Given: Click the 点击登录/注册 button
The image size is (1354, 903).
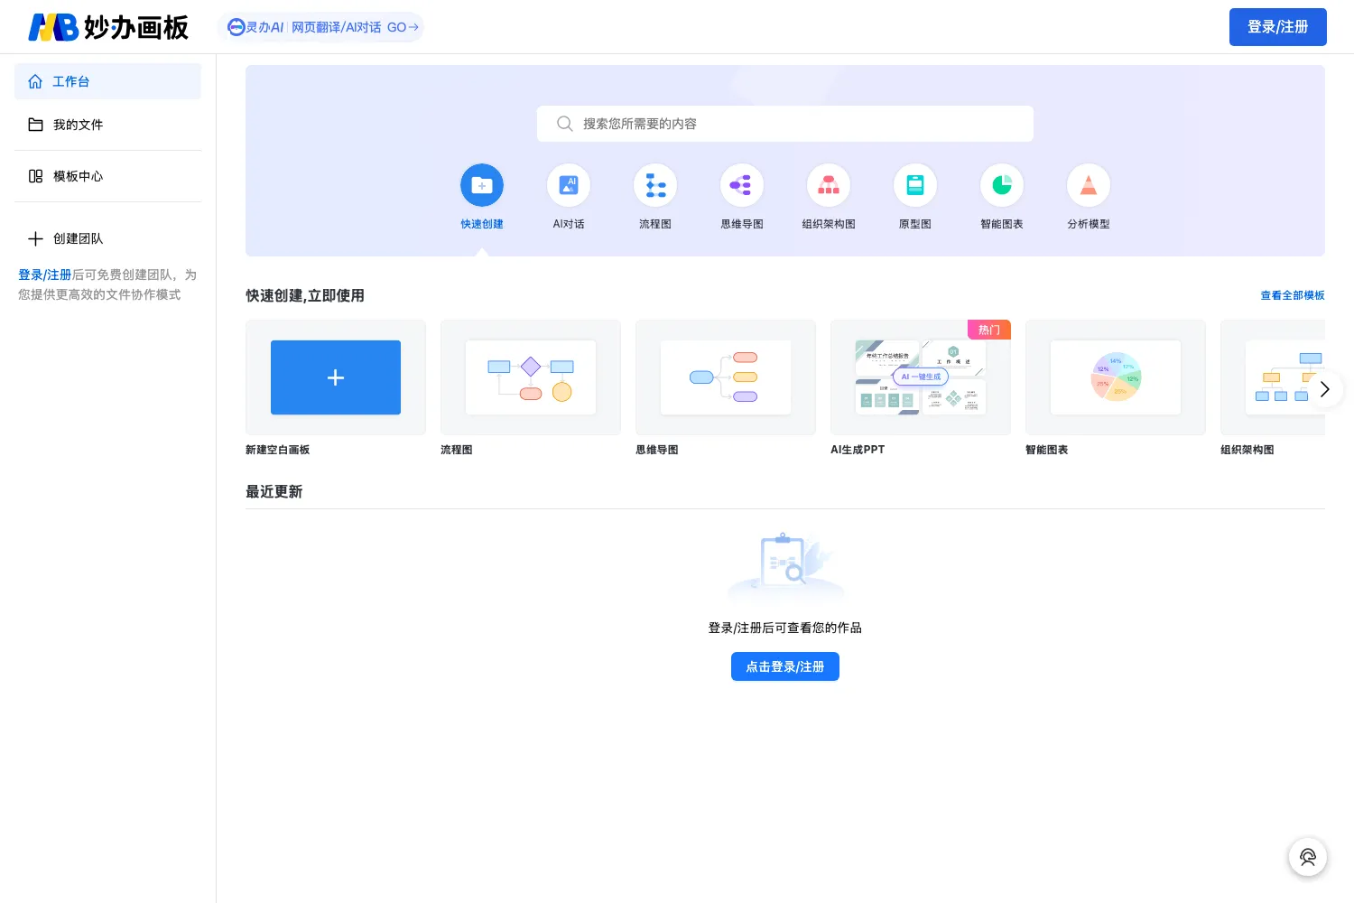Looking at the screenshot, I should tap(785, 666).
